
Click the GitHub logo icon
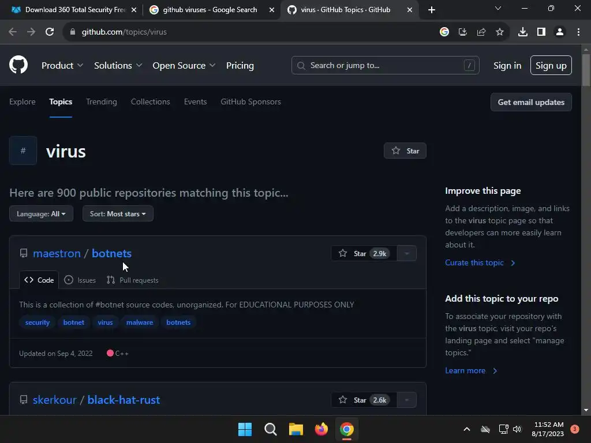(18, 65)
